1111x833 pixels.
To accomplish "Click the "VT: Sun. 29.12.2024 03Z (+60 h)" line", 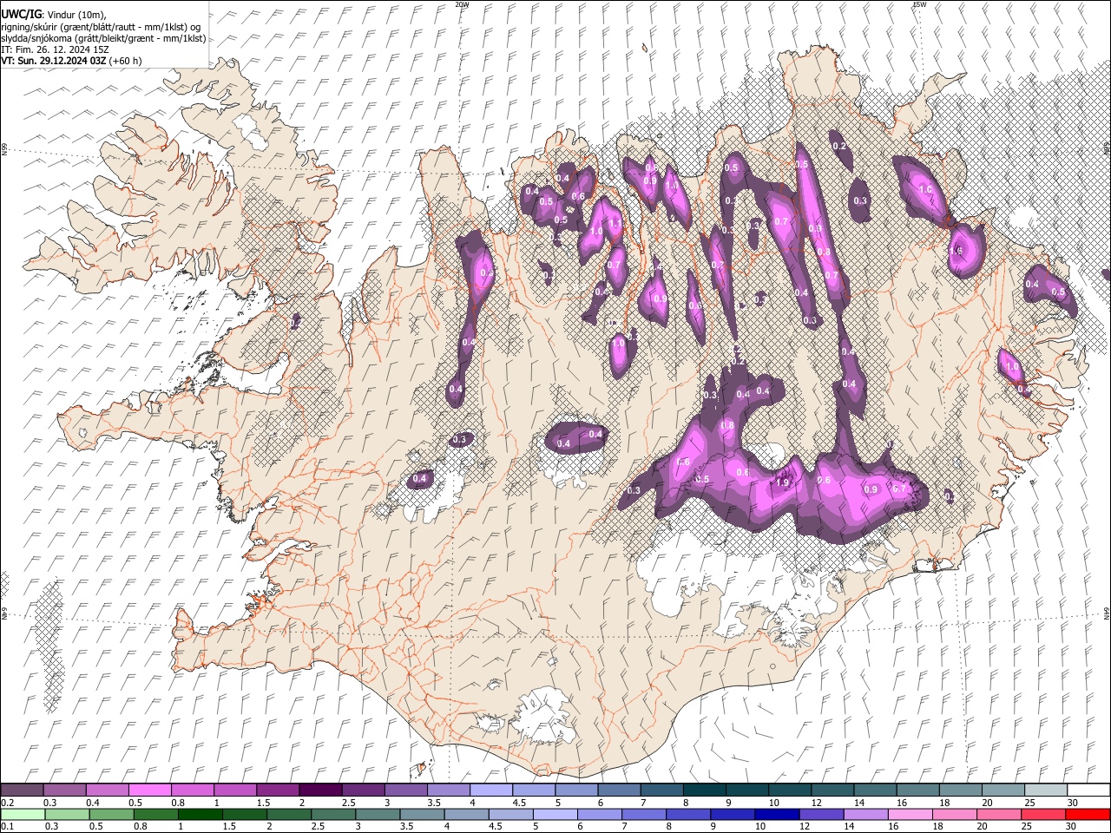I will pos(71,61).
